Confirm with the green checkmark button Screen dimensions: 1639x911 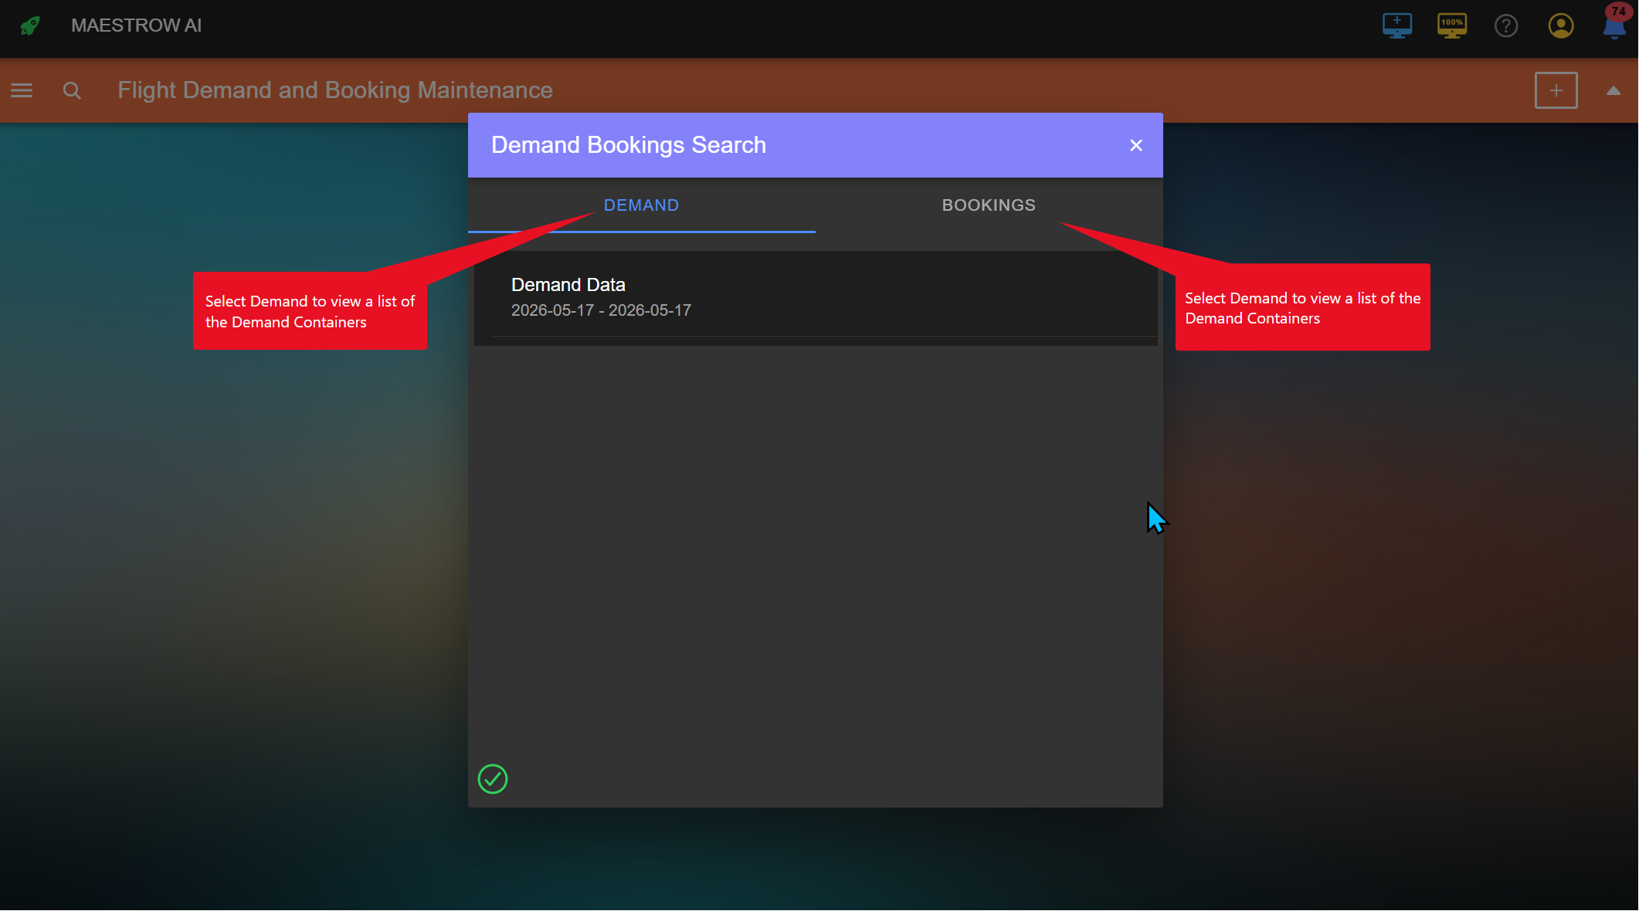(x=493, y=779)
